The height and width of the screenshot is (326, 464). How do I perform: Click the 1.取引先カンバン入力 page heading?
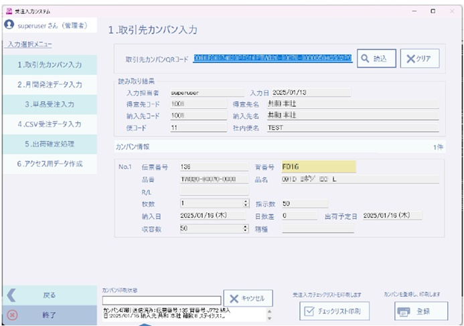click(153, 30)
